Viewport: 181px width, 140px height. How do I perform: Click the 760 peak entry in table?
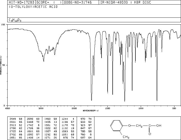[86, 135]
